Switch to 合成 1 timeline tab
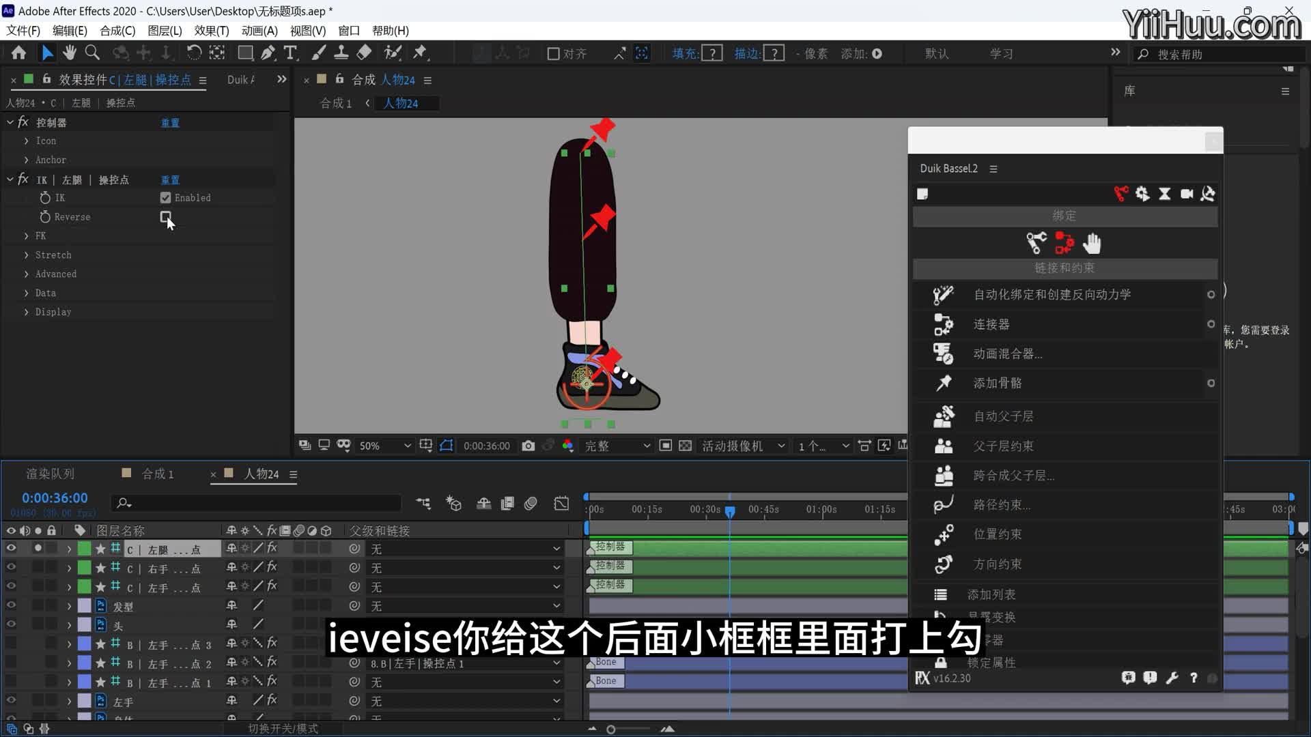This screenshot has width=1311, height=737. point(158,474)
